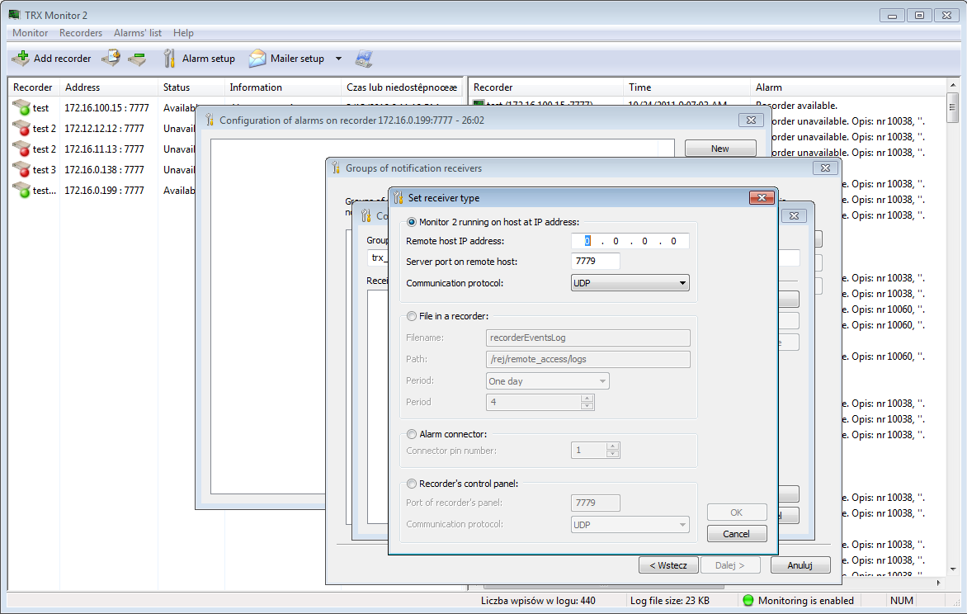This screenshot has height=614, width=967.
Task: Select Alarm connector radio button
Action: click(x=412, y=434)
